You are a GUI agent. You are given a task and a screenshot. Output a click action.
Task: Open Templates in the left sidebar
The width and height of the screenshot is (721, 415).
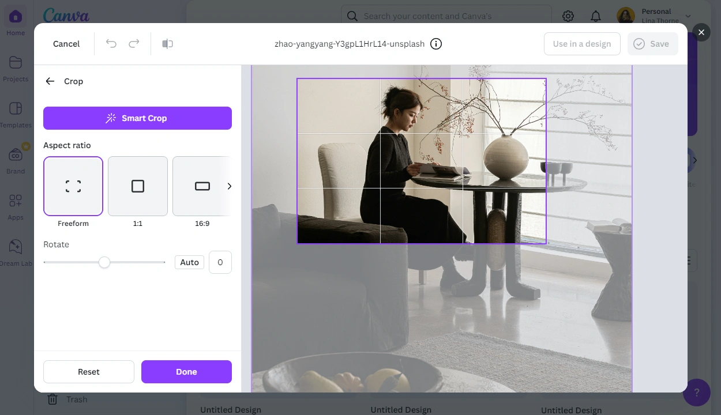(16, 115)
